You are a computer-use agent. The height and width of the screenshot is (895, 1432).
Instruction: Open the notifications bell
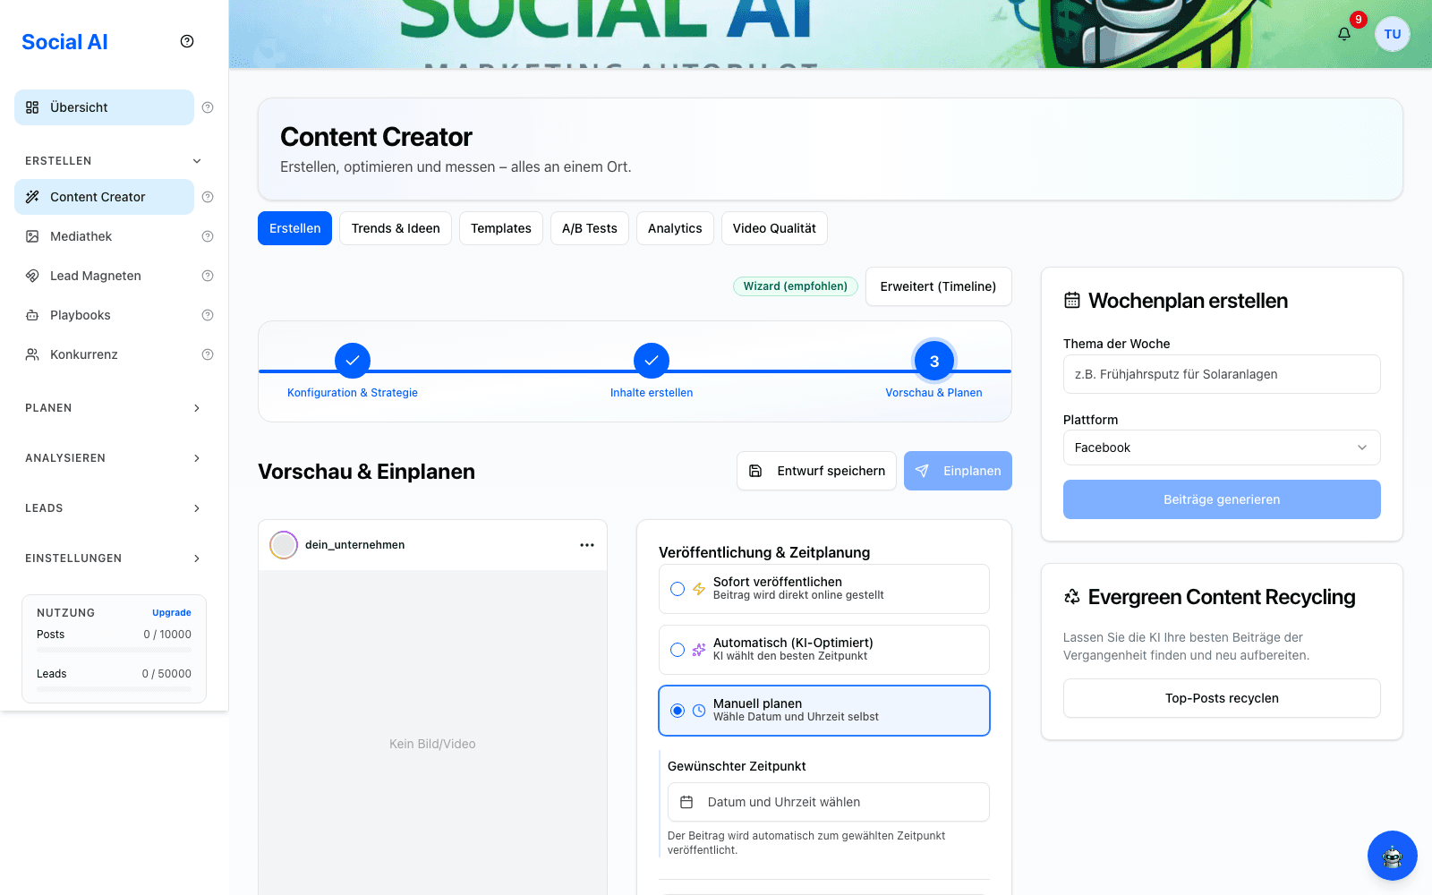[1344, 34]
